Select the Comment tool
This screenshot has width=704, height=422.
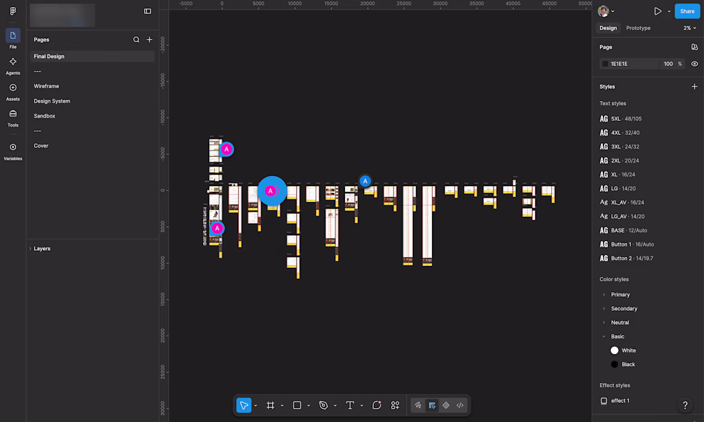tap(377, 405)
